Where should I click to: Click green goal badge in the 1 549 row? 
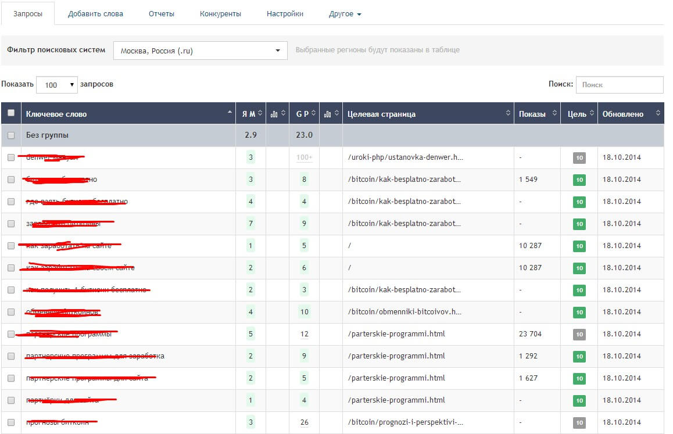click(579, 180)
